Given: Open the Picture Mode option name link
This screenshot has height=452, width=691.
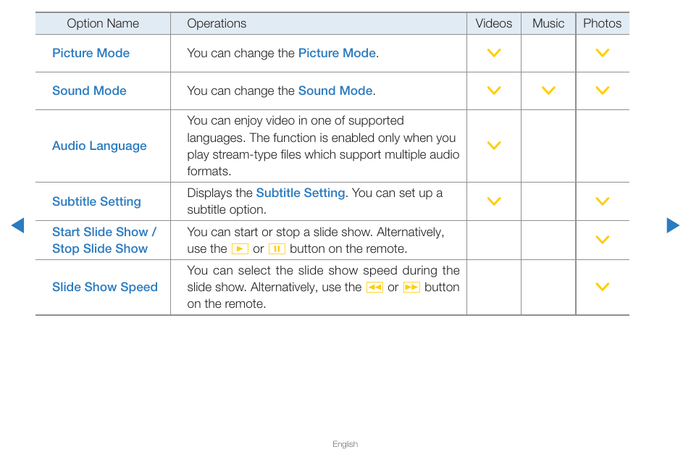Looking at the screenshot, I should [91, 53].
